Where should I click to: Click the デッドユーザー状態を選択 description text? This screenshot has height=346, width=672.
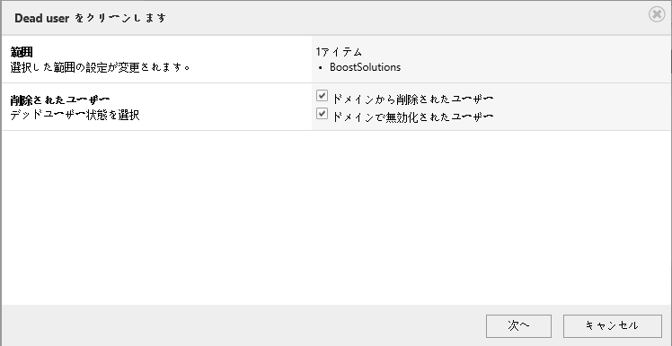75,115
